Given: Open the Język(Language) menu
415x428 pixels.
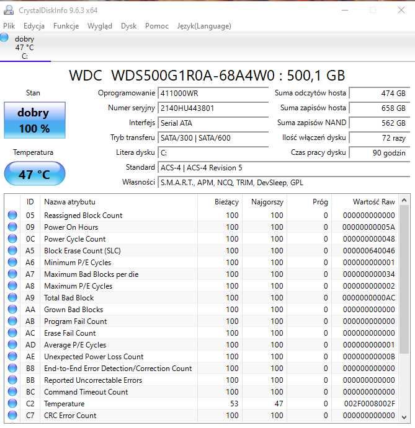Looking at the screenshot, I should [204, 26].
